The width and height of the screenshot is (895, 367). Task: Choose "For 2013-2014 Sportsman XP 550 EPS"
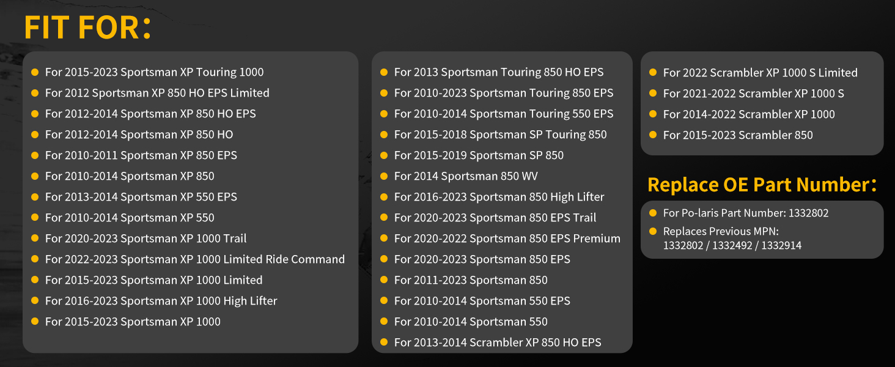point(141,197)
